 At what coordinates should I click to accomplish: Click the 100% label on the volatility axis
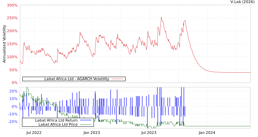12,57
